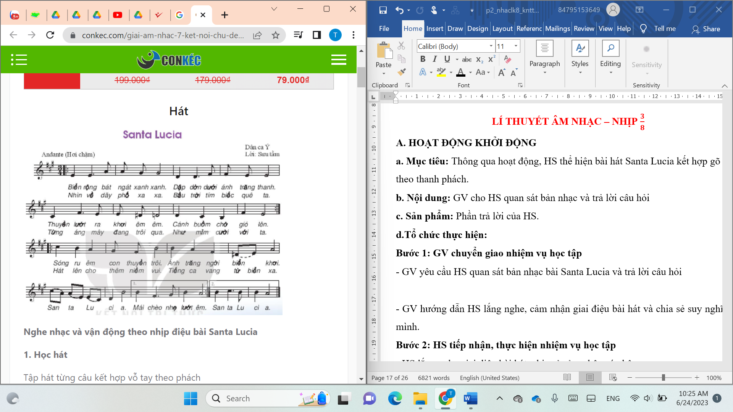Switch to the Design tab
This screenshot has height=412, width=733.
478,29
